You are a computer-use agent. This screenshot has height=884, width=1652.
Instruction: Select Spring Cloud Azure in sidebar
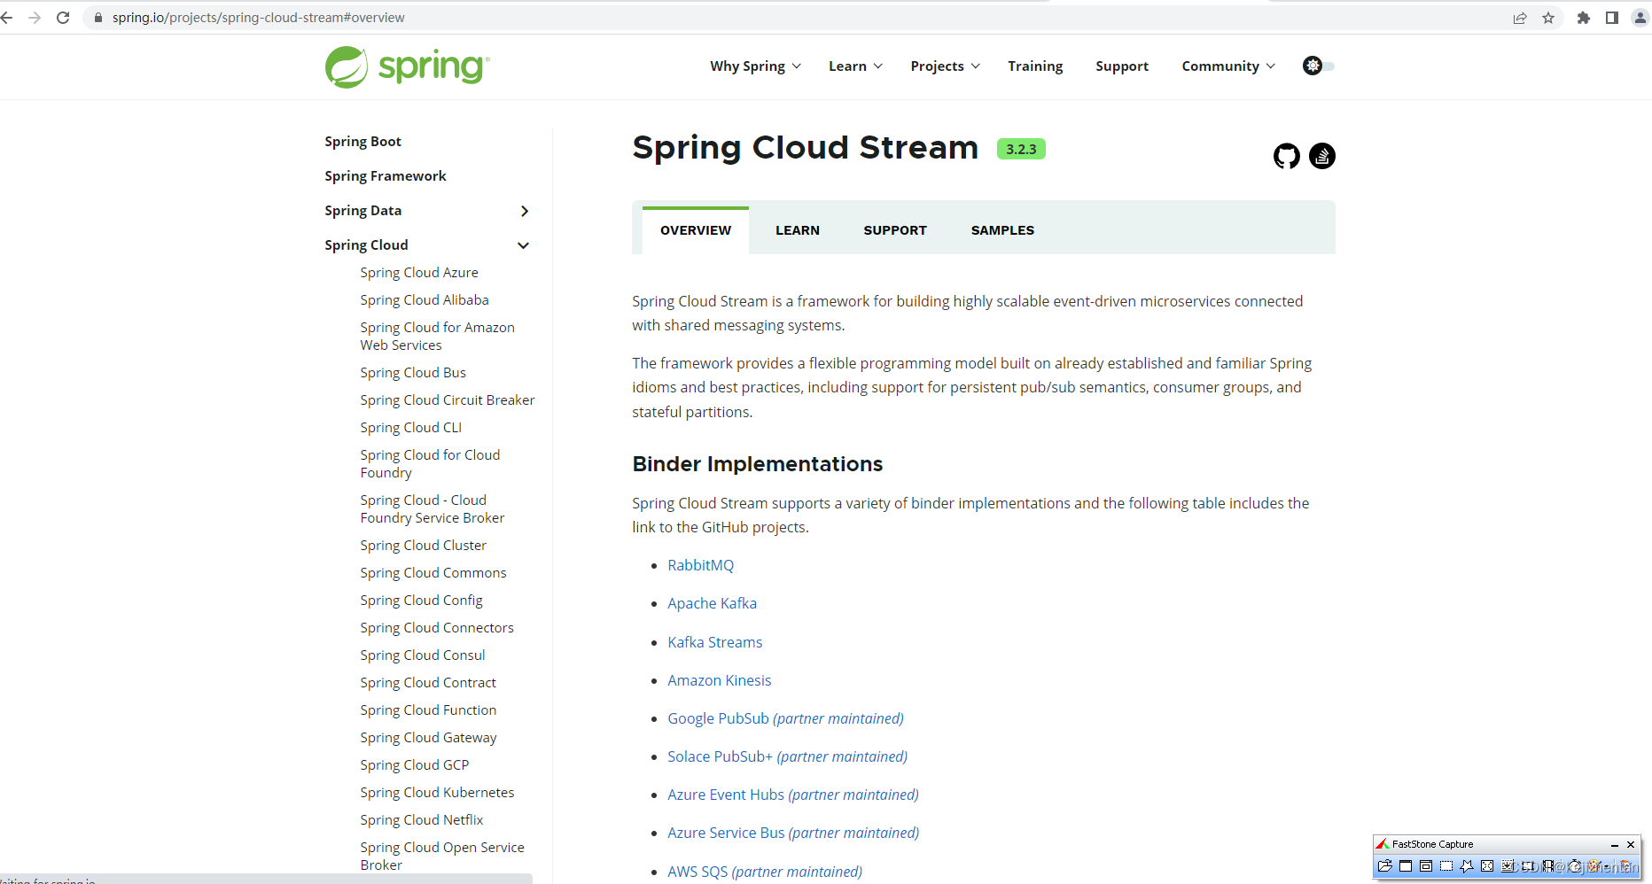(x=419, y=273)
